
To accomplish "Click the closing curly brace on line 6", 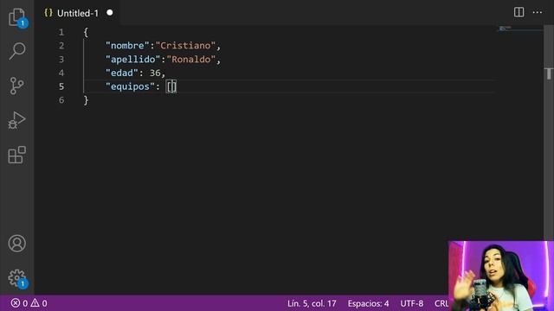I will pyautogui.click(x=86, y=100).
